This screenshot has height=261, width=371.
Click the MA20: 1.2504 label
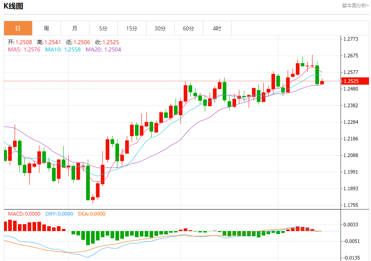pyautogui.click(x=103, y=49)
